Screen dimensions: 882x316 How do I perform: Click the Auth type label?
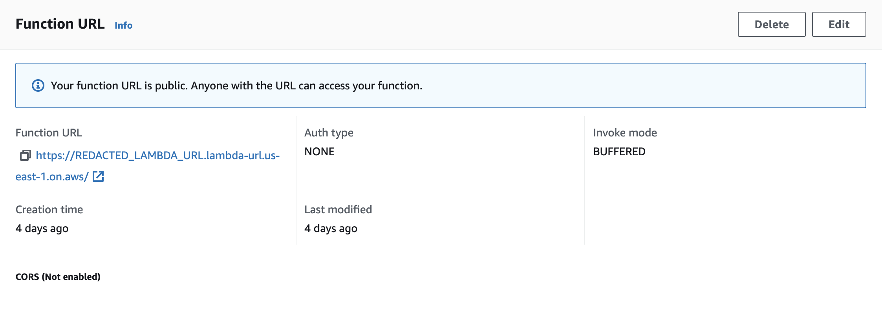tap(329, 133)
